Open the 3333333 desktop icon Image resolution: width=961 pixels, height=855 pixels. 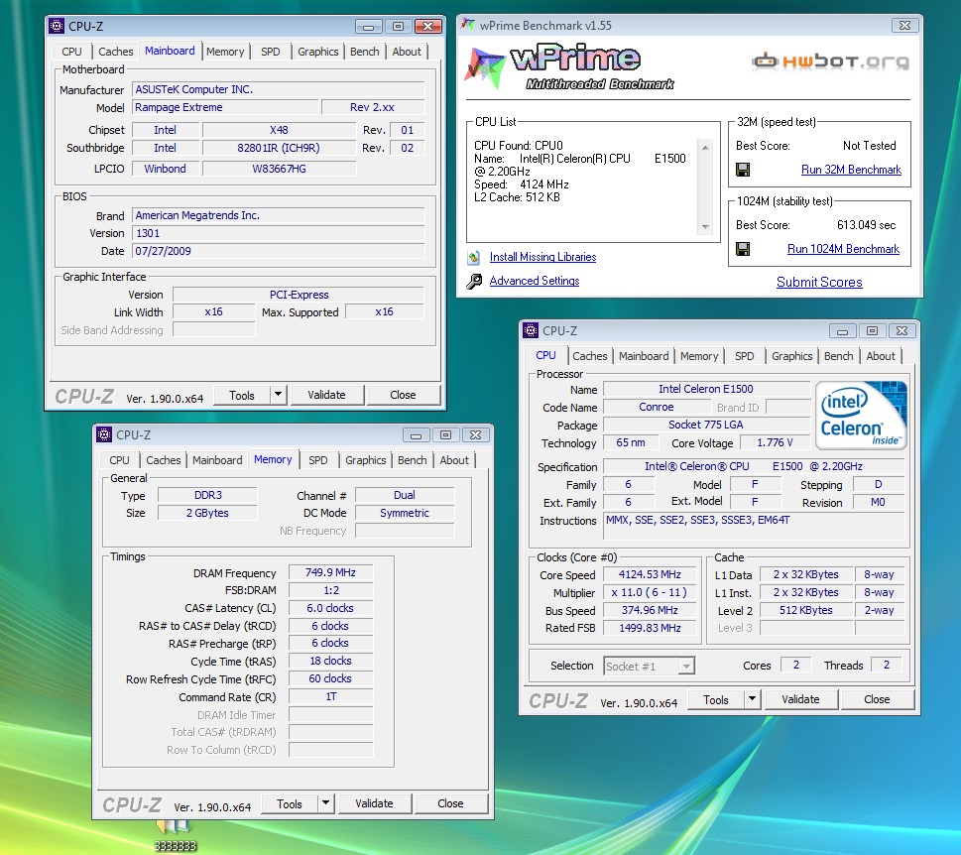(175, 835)
